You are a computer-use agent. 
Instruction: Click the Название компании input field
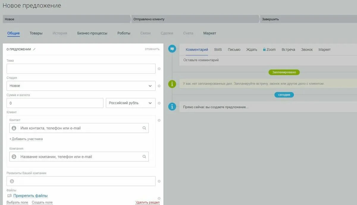(79, 157)
